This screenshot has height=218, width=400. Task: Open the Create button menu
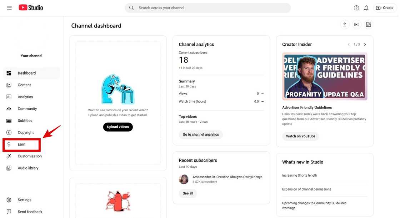pyautogui.click(x=385, y=8)
